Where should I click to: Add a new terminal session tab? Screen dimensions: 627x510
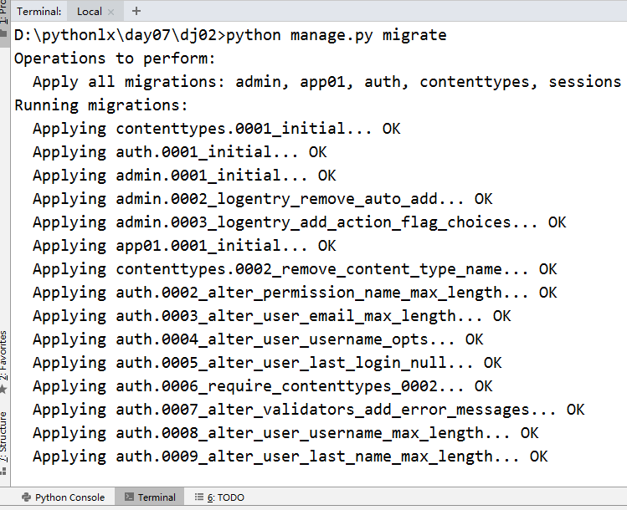[x=136, y=11]
